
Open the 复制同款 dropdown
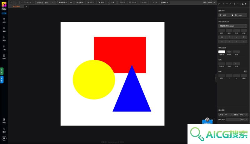[62, 2]
